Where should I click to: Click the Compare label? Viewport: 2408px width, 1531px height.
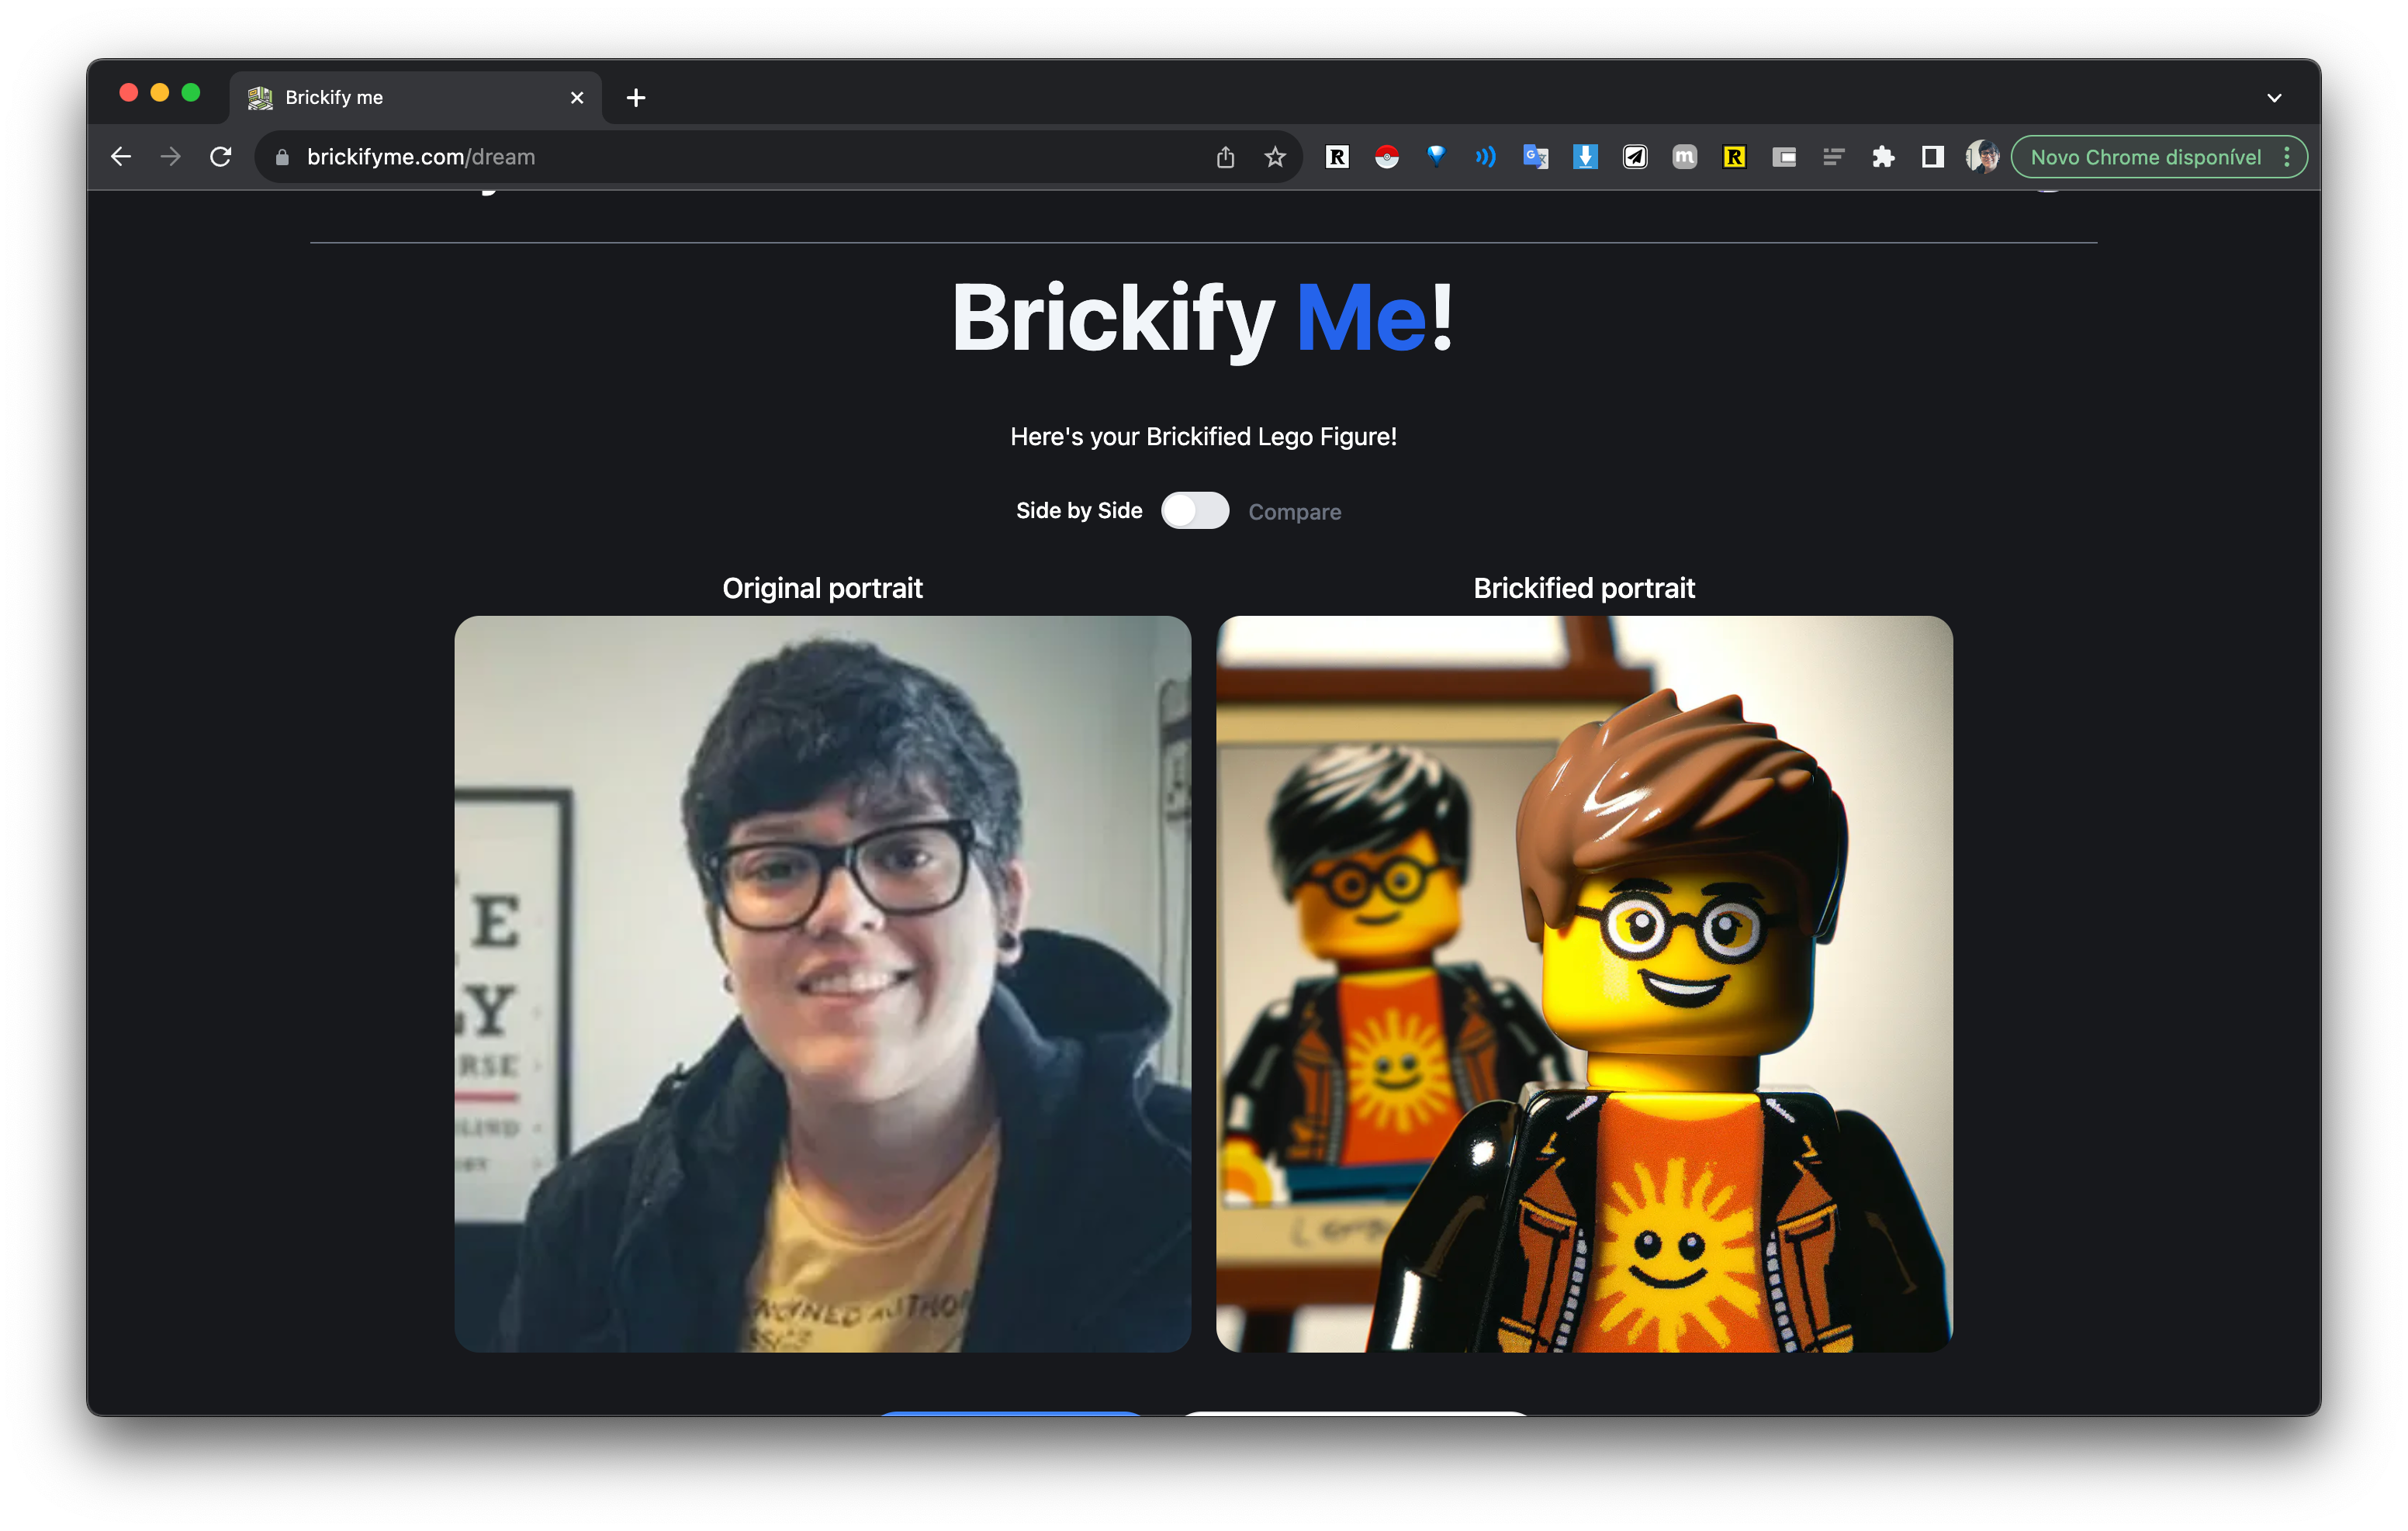point(1294,512)
